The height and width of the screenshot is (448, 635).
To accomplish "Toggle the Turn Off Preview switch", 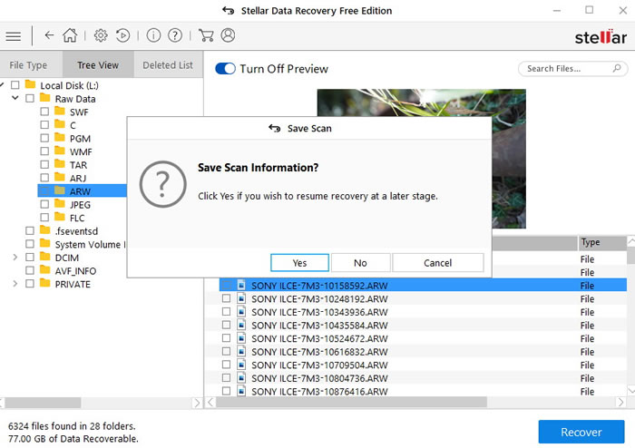I will (225, 69).
